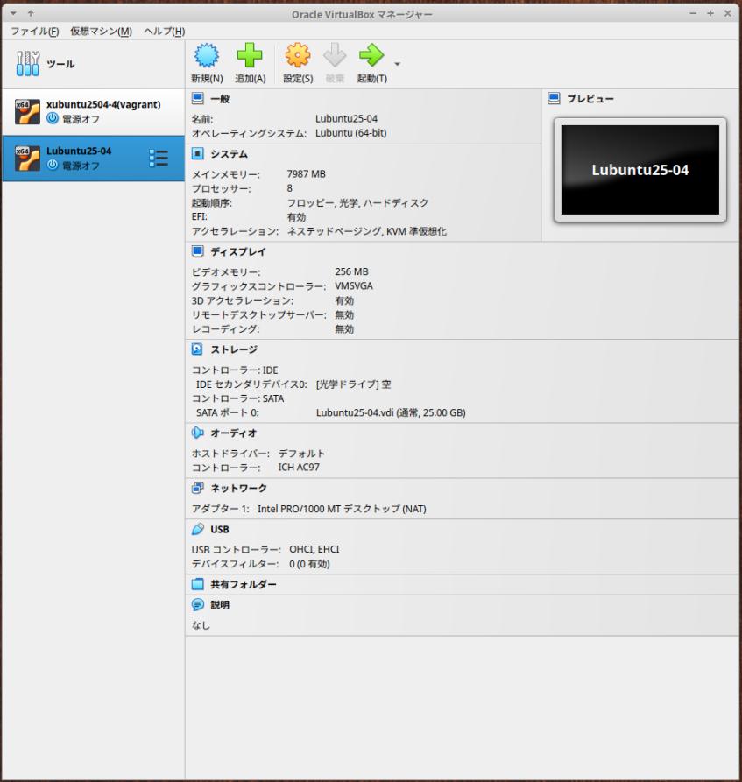Screen dimensions: 742x782
Task: Click boot order フロッピー, 光学, ハードディスク
Action: pyautogui.click(x=357, y=202)
